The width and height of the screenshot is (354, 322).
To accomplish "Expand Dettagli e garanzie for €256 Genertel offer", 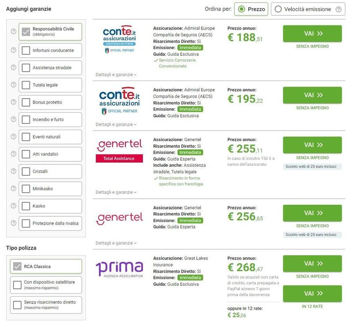I will click(x=116, y=243).
